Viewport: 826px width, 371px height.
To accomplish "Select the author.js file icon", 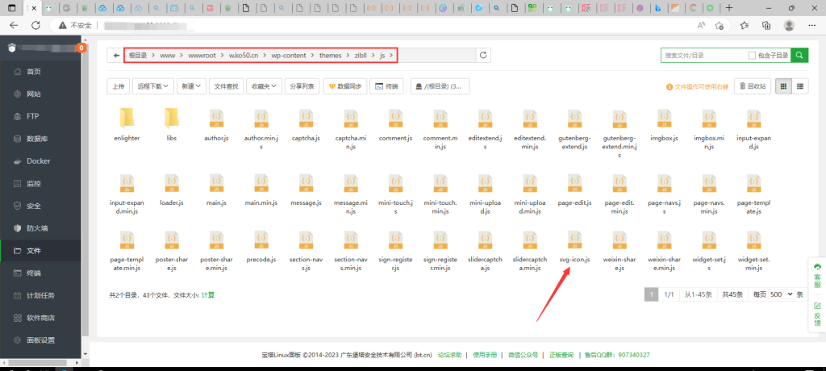I will click(x=216, y=119).
